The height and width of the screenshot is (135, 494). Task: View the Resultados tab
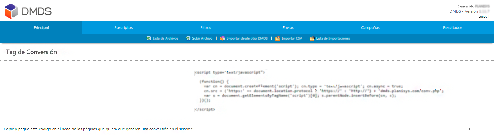point(453,27)
